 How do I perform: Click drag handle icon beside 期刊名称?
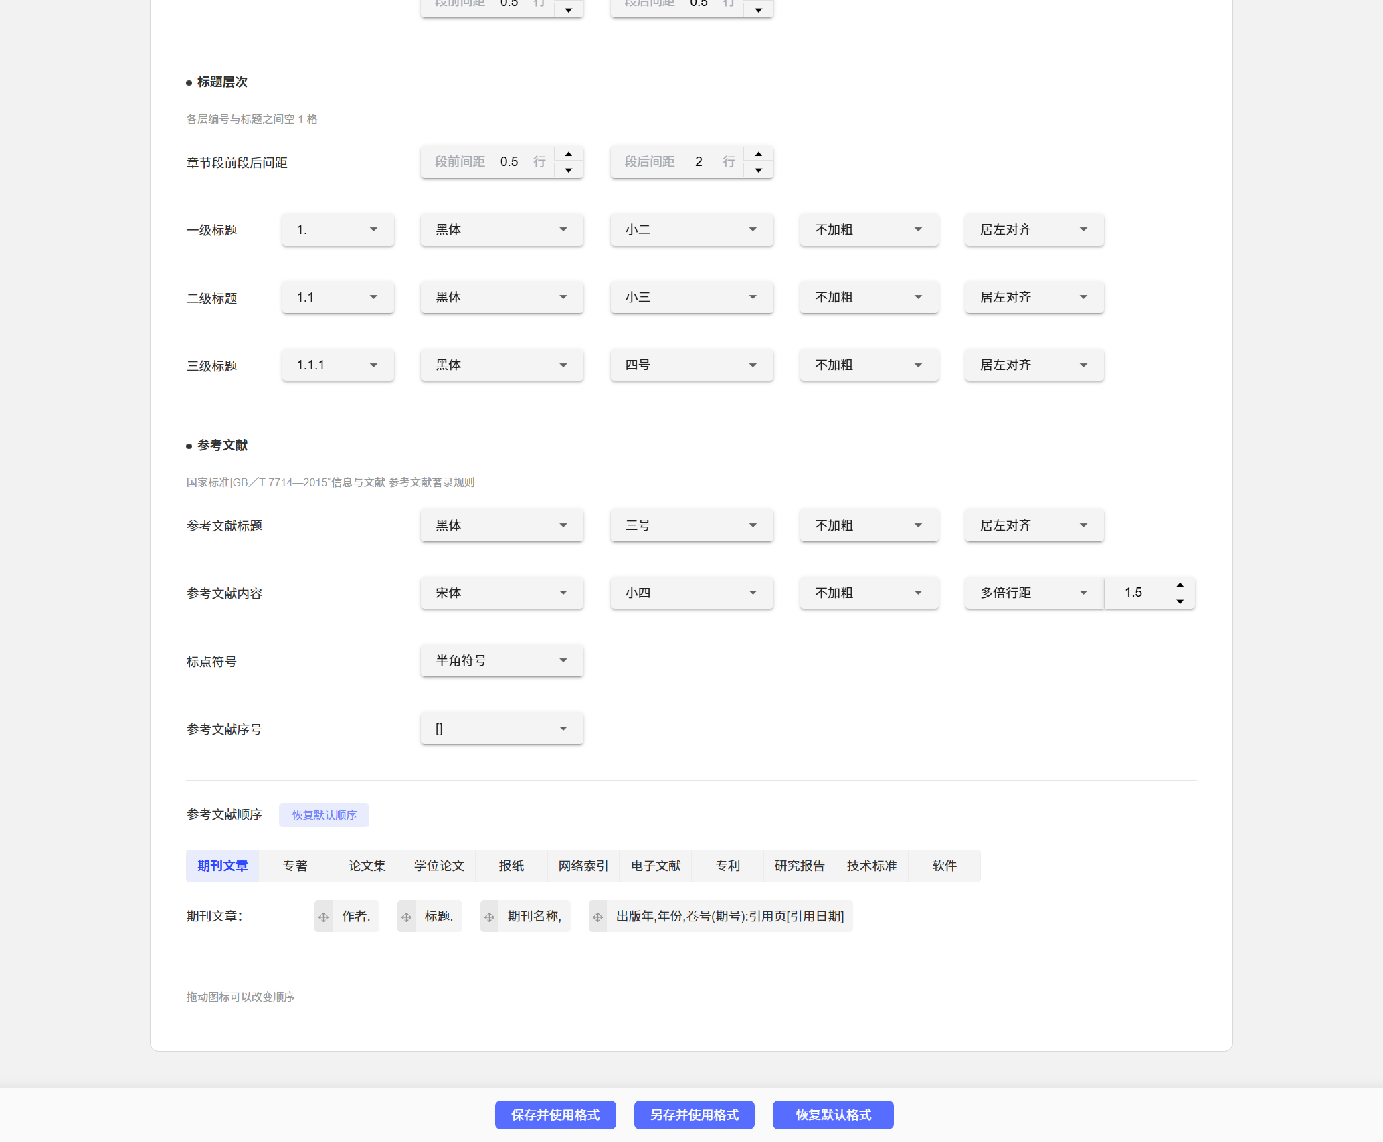point(490,917)
